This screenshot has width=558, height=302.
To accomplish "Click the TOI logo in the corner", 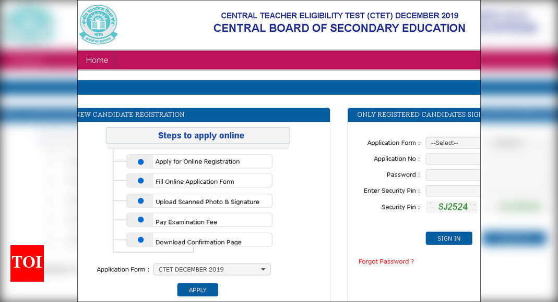I will point(27,263).
